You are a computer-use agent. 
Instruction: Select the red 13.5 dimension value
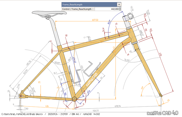click(151, 30)
